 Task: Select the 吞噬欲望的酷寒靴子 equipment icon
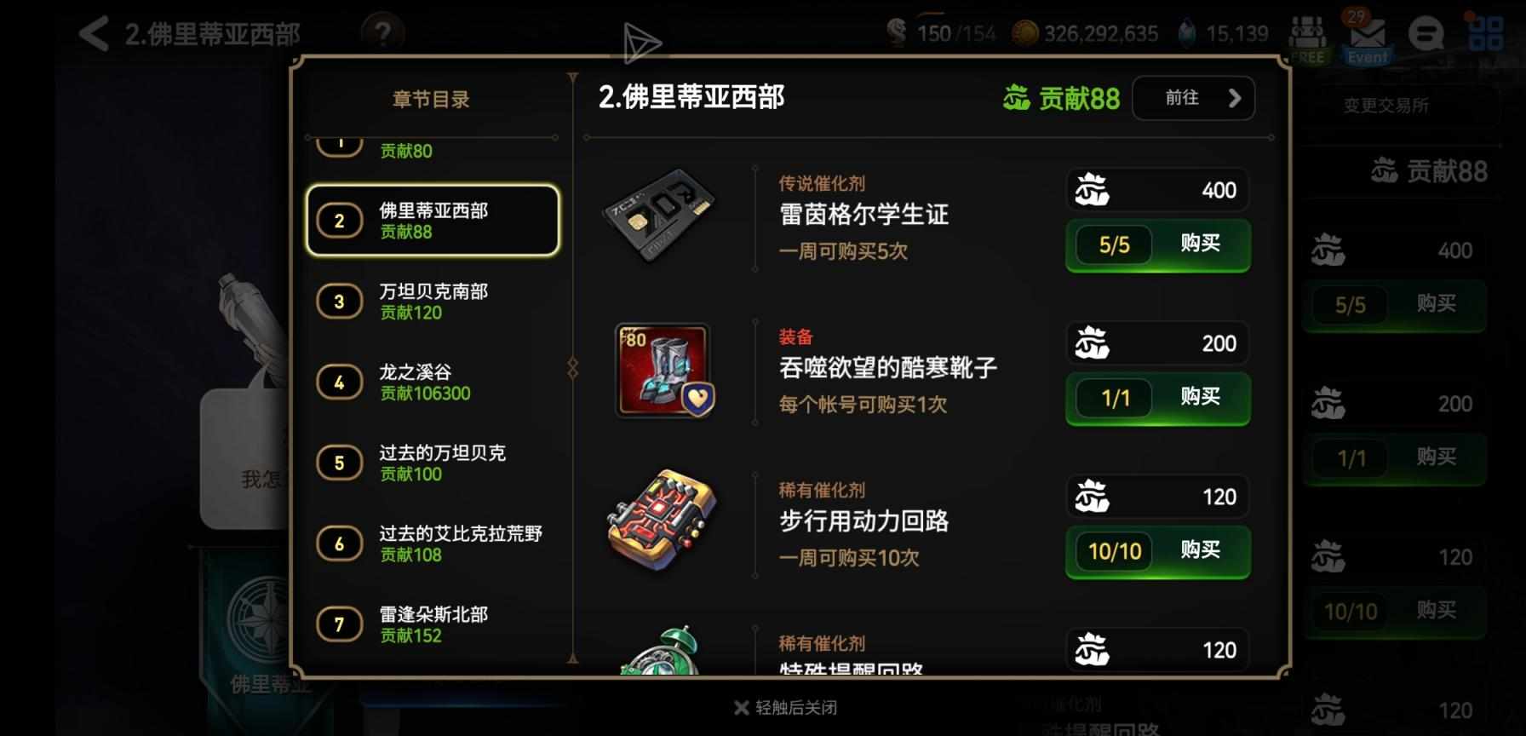click(x=663, y=370)
